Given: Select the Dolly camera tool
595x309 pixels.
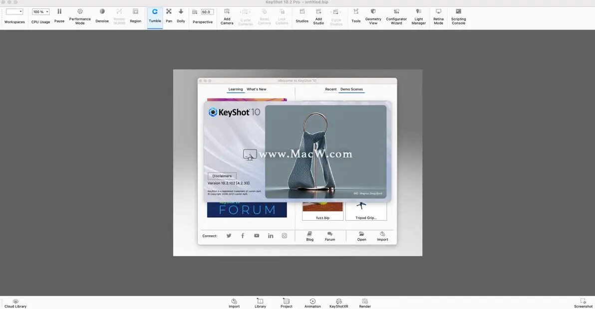Looking at the screenshot, I should click(181, 16).
